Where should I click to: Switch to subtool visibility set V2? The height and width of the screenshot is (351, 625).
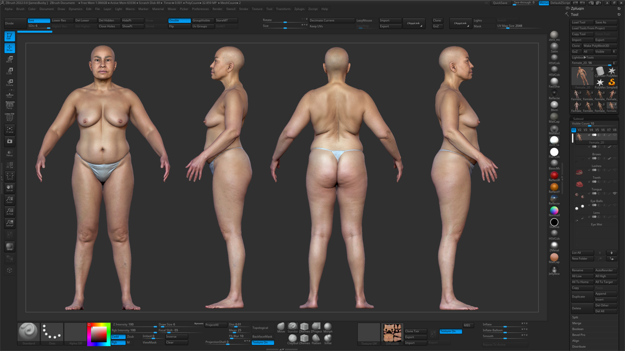pyautogui.click(x=580, y=130)
